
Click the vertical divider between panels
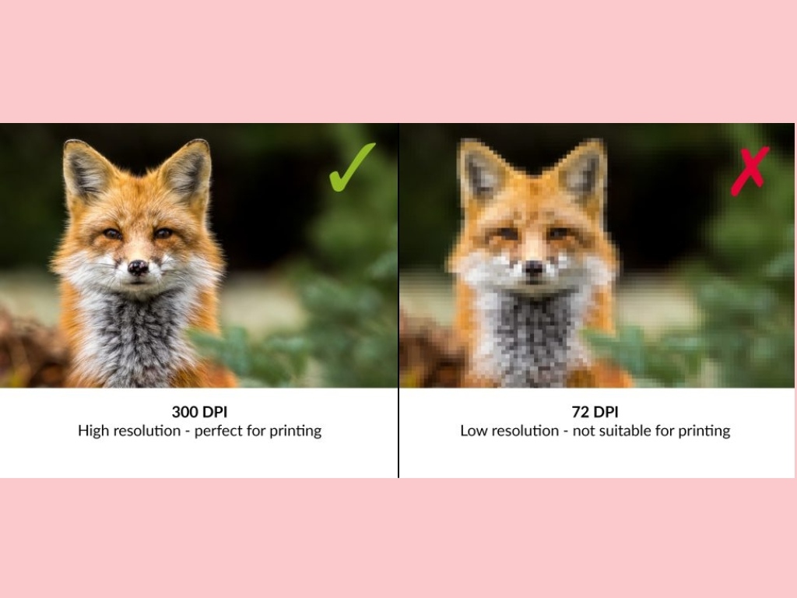(x=398, y=300)
